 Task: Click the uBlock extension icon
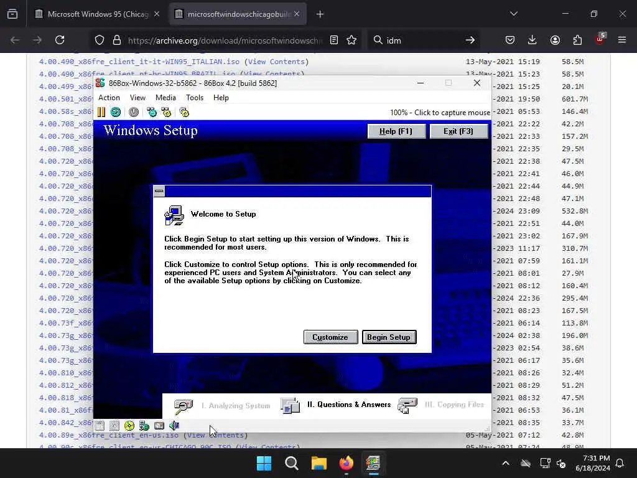click(600, 40)
